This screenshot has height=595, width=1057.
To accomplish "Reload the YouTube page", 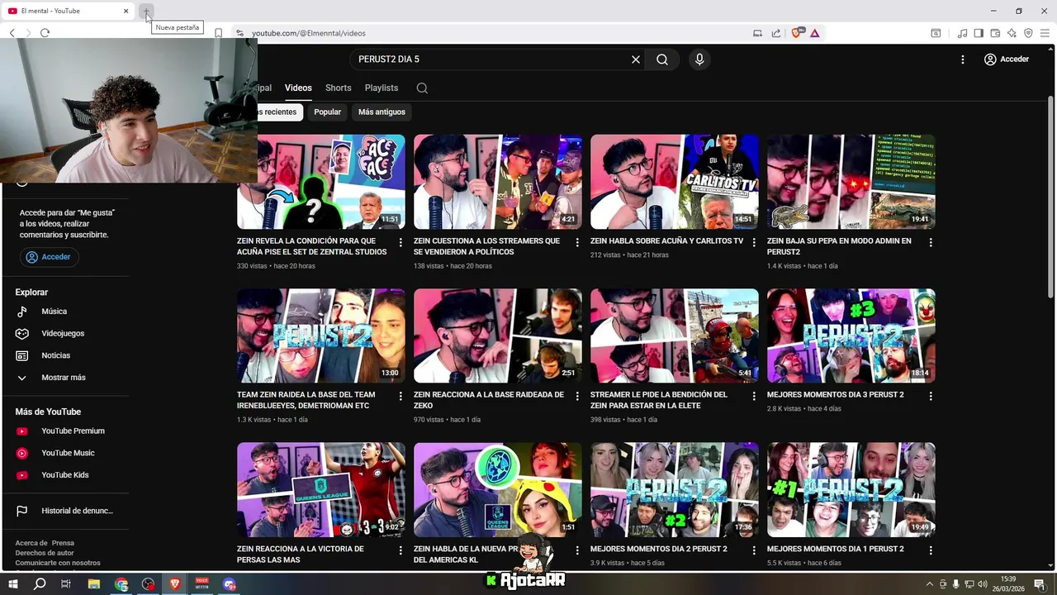I will pyautogui.click(x=45, y=33).
